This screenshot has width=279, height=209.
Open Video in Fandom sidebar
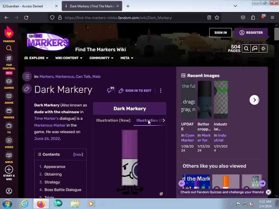(9, 143)
